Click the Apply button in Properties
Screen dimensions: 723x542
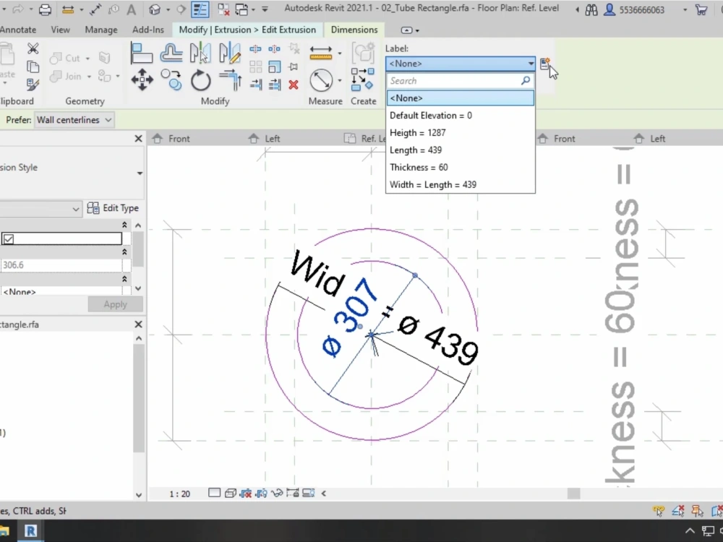tap(115, 304)
